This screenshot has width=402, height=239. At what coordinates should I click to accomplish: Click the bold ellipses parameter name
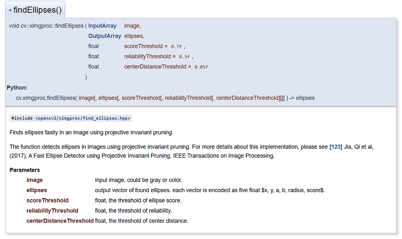pyautogui.click(x=37, y=190)
